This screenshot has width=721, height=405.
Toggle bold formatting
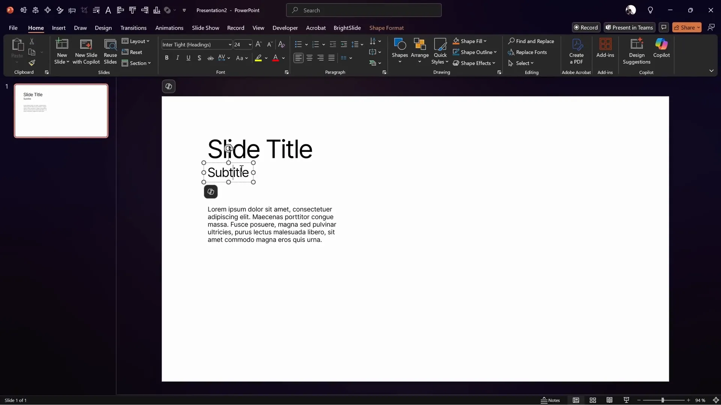167,58
